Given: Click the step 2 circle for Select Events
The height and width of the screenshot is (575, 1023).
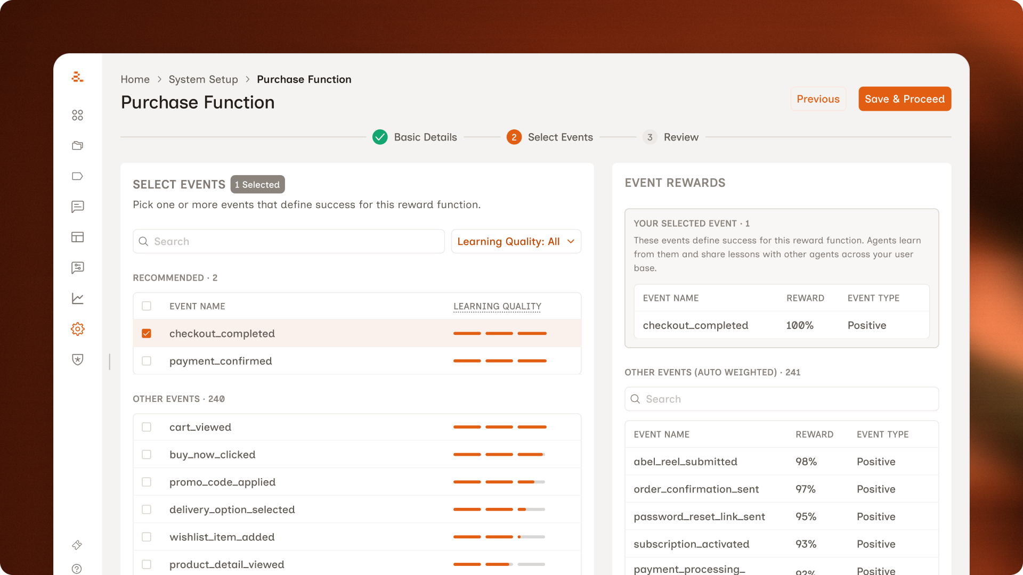Looking at the screenshot, I should [x=514, y=137].
